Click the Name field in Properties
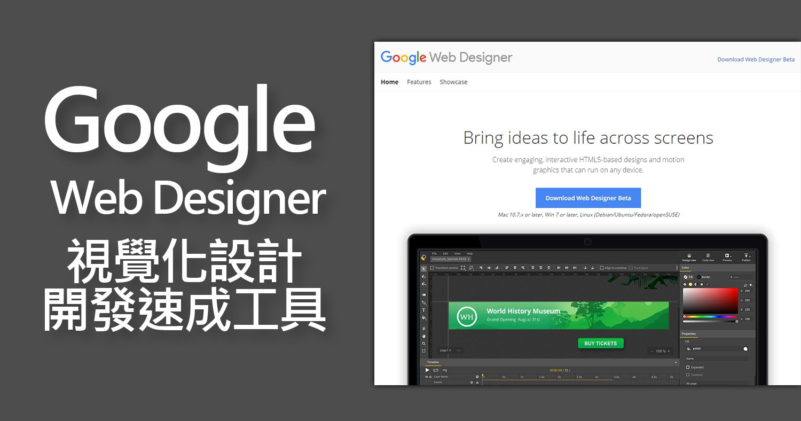The height and width of the screenshot is (421, 801). coord(717,358)
